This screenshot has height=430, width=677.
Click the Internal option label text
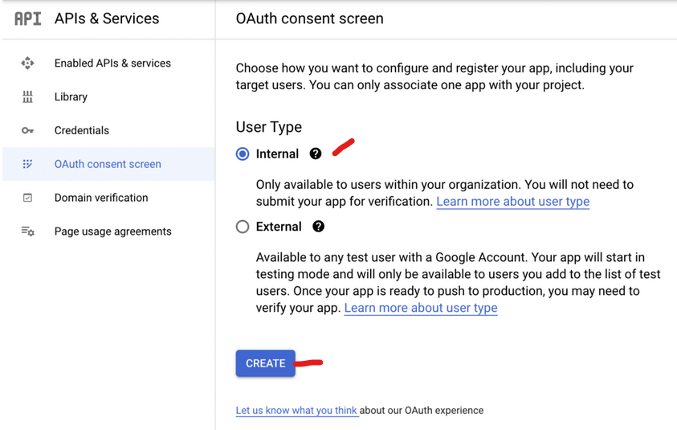click(277, 154)
